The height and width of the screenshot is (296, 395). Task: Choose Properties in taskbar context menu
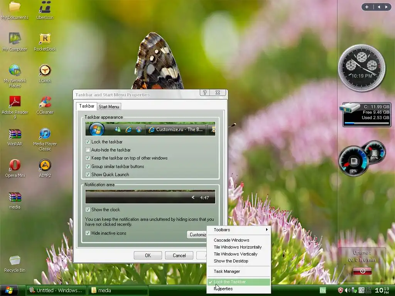pyautogui.click(x=238, y=289)
